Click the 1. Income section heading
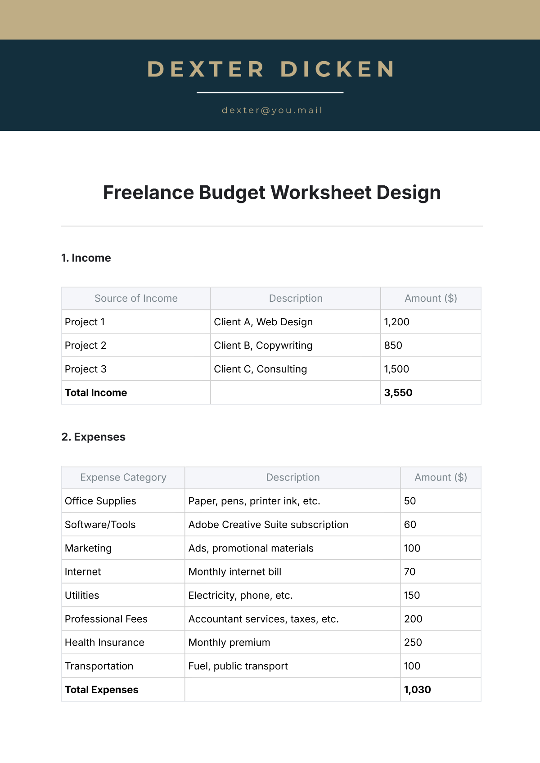 86,258
